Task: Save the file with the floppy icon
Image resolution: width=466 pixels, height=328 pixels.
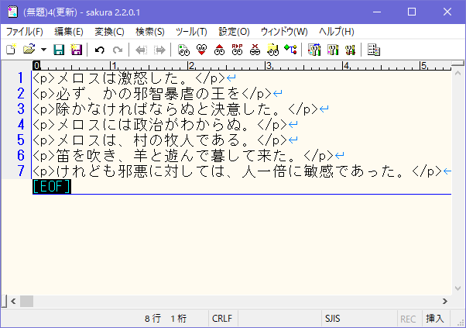Action: pos(59,50)
